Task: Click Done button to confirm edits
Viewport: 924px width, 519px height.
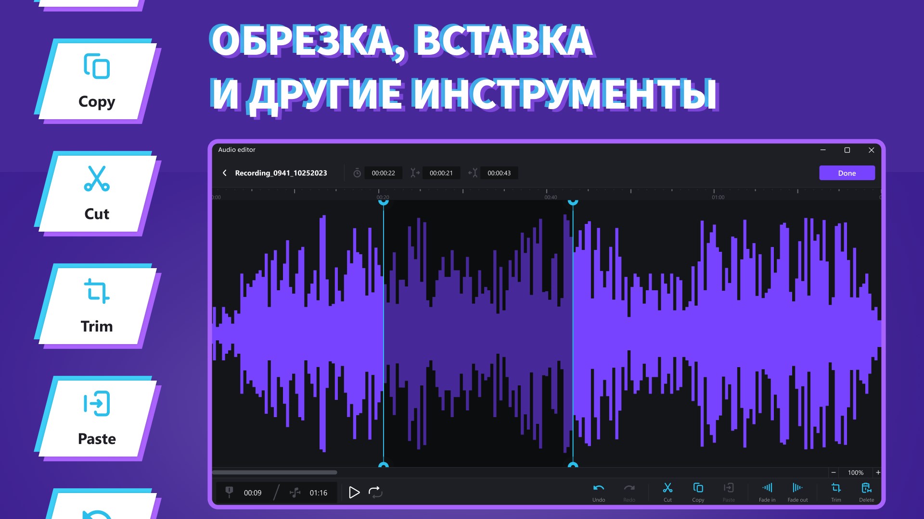Action: point(847,173)
